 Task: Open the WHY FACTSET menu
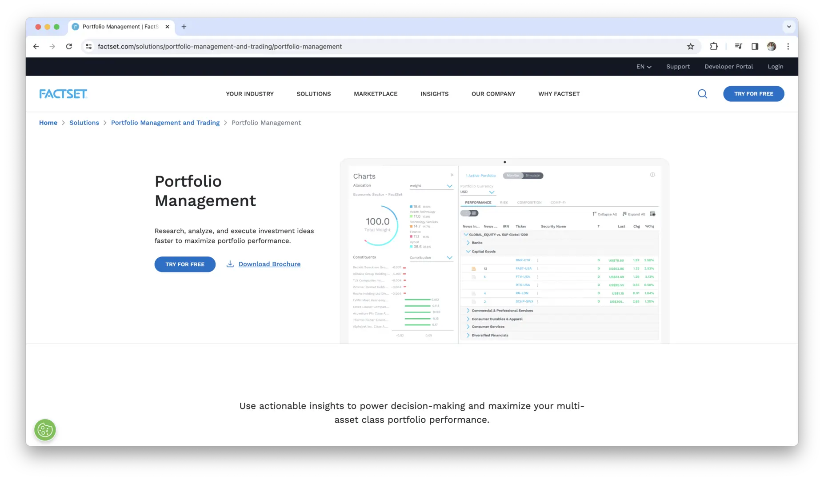[x=559, y=94]
